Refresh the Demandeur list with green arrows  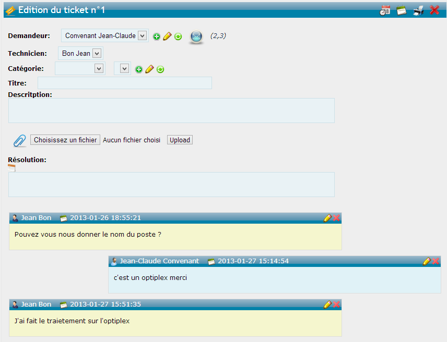178,36
